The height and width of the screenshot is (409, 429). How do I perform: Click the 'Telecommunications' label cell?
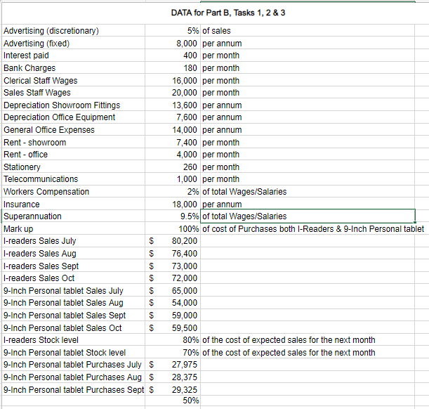point(73,179)
